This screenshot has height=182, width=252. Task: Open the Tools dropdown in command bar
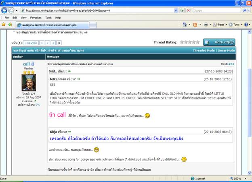point(236,25)
